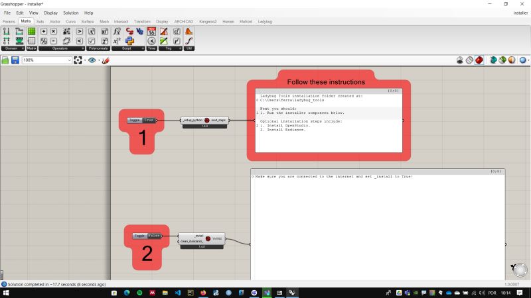This screenshot has width=531, height=298.
Task: Click the 'installer' document name at top right
Action: (x=520, y=13)
